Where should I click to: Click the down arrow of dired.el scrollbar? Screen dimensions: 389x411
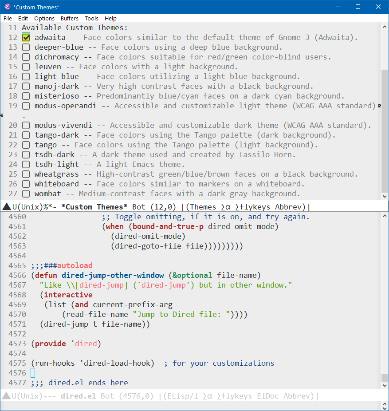click(385, 386)
